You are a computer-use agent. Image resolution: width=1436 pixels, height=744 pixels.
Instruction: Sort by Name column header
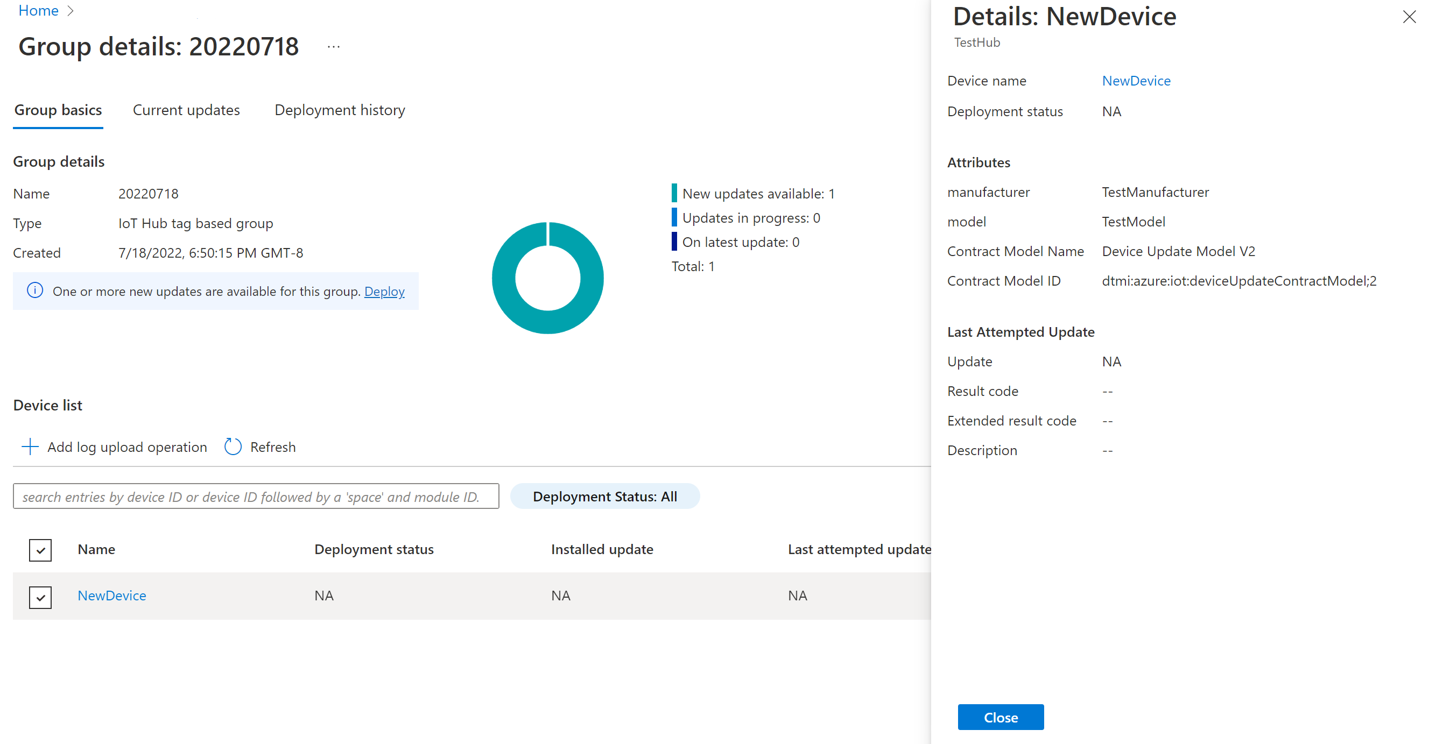pyautogui.click(x=96, y=549)
